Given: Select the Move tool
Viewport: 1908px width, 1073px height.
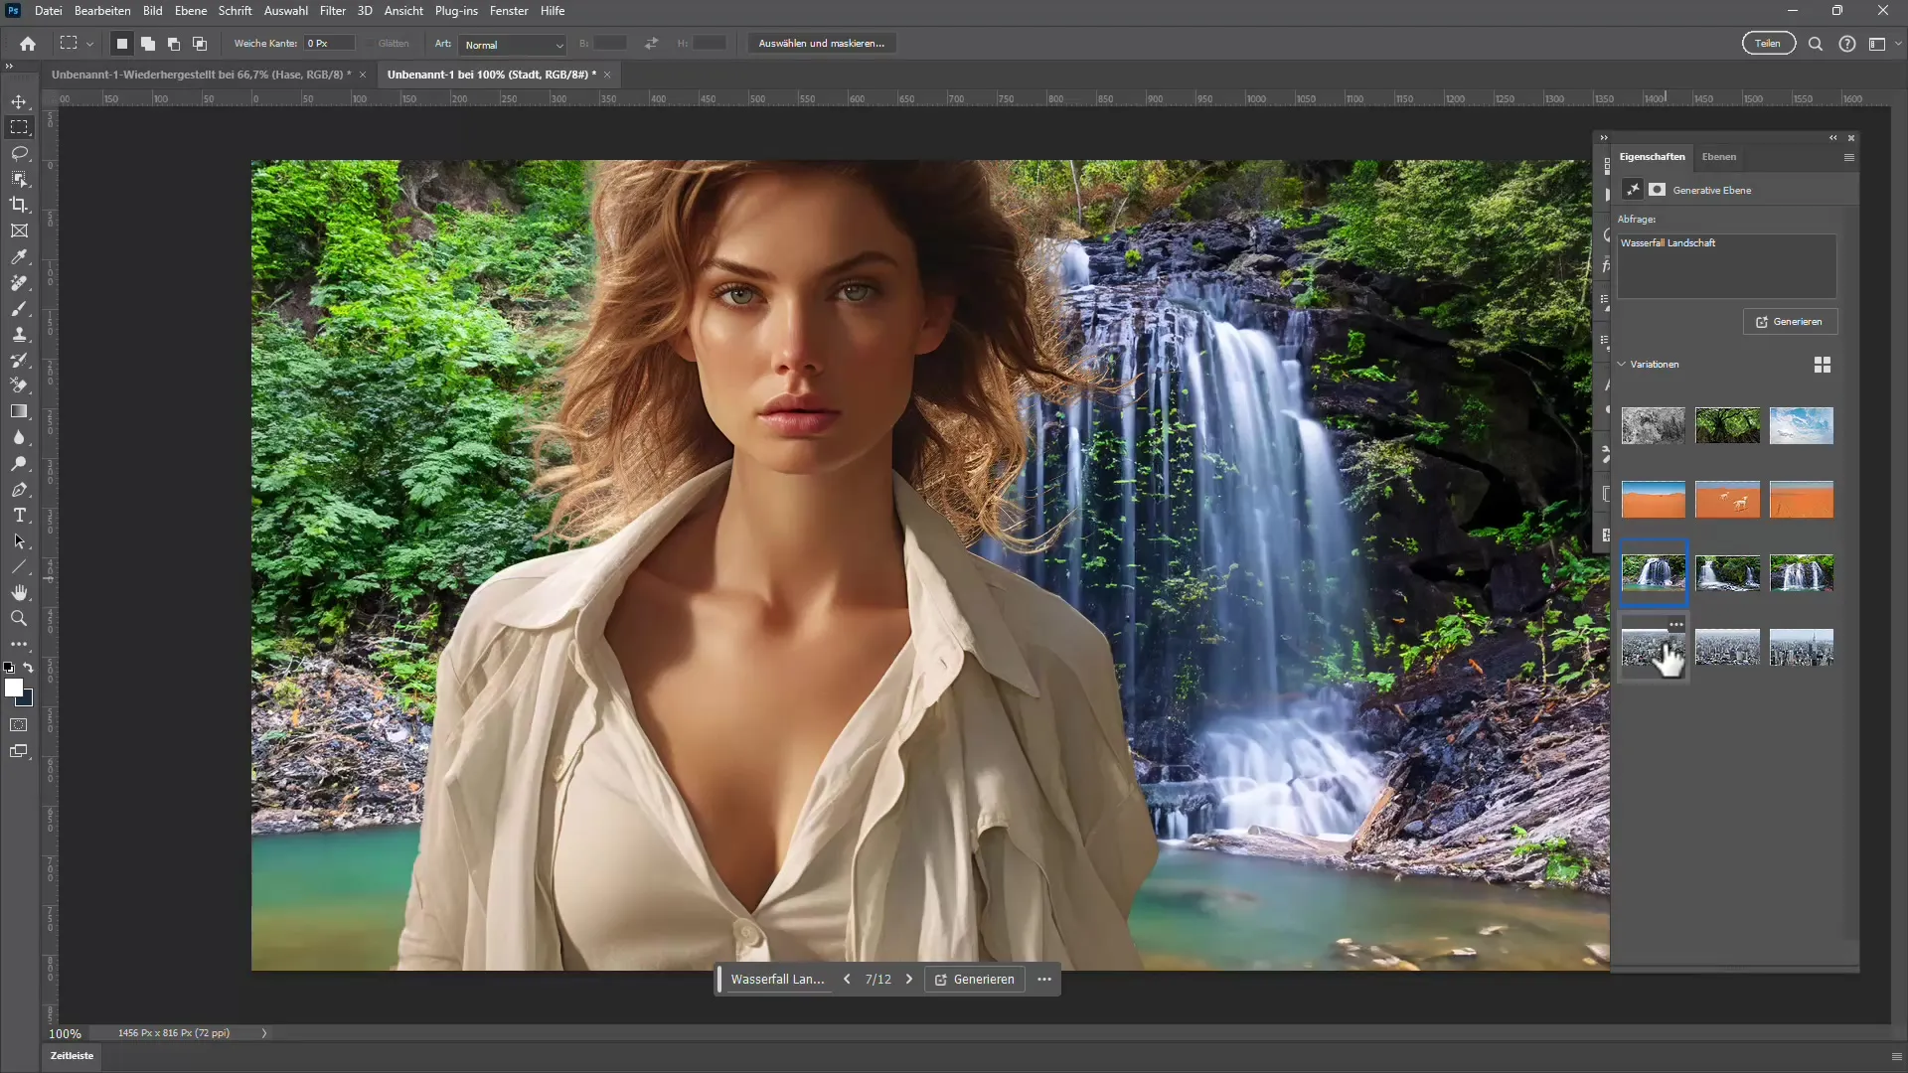Looking at the screenshot, I should coord(19,101).
